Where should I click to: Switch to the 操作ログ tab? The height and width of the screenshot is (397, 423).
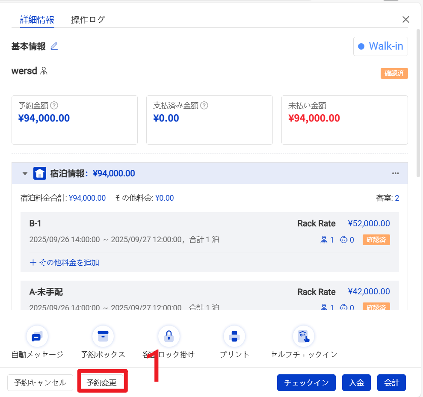(x=88, y=20)
